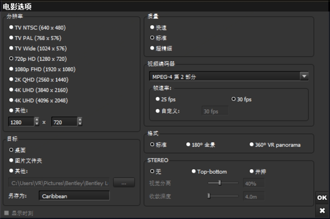Viewport: 330px width, 219px height.
Task: Decrease width with the down stepper arrow
Action: click(x=37, y=124)
